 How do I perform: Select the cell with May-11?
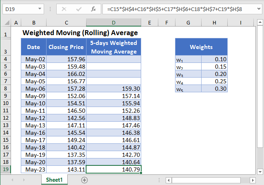(x=34, y=111)
